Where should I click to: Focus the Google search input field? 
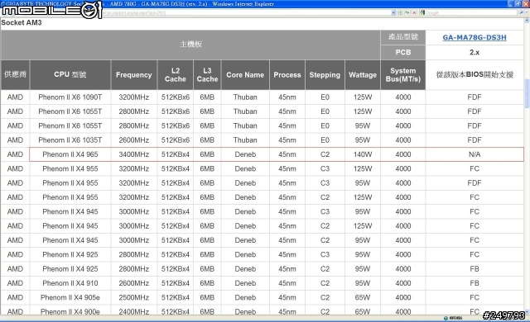[470, 12]
